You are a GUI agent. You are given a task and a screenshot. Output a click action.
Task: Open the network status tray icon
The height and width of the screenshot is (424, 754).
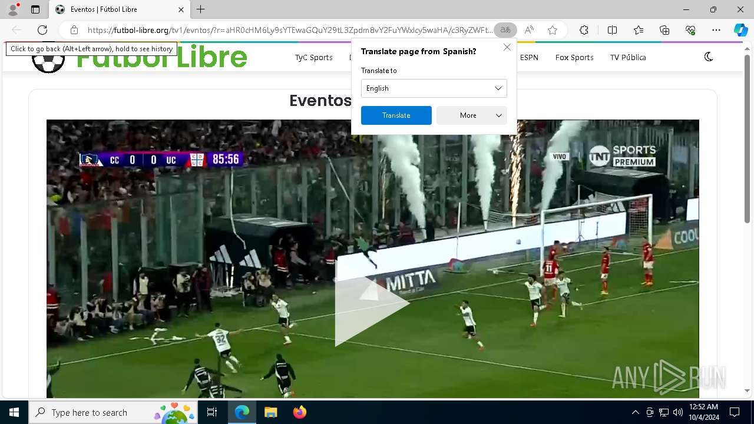pos(664,412)
